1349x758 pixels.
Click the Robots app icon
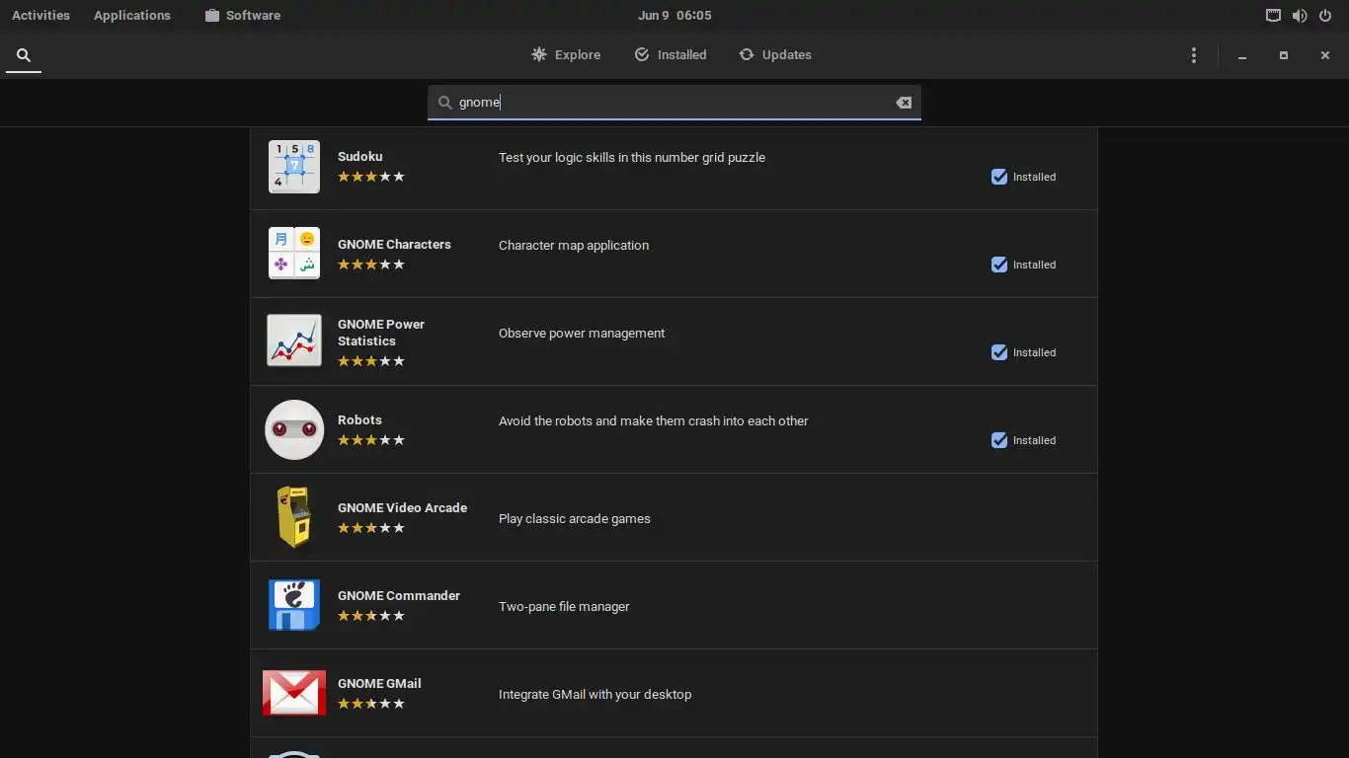(294, 429)
